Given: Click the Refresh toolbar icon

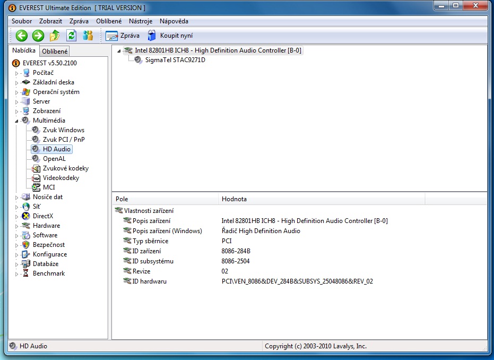Looking at the screenshot, I should 71,36.
